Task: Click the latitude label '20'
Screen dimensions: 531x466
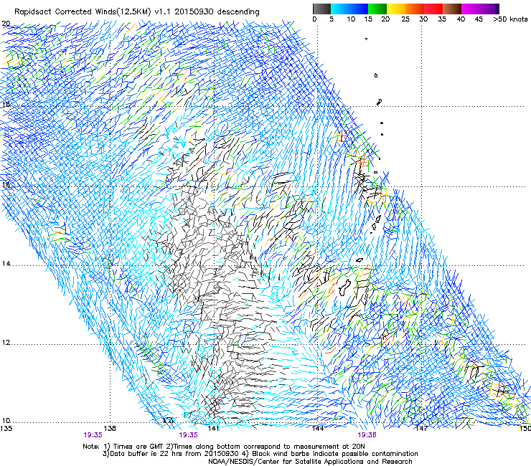Action: coord(6,24)
